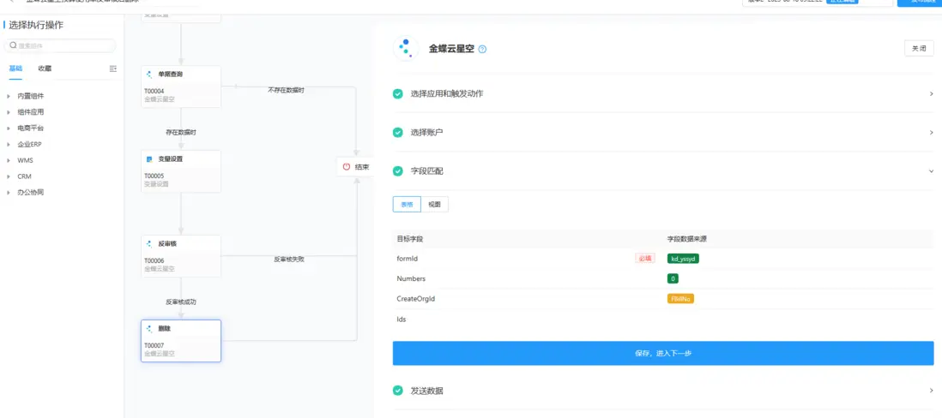942x418 pixels.
Task: Expand the 办公协同 tree category
Action: [9, 193]
